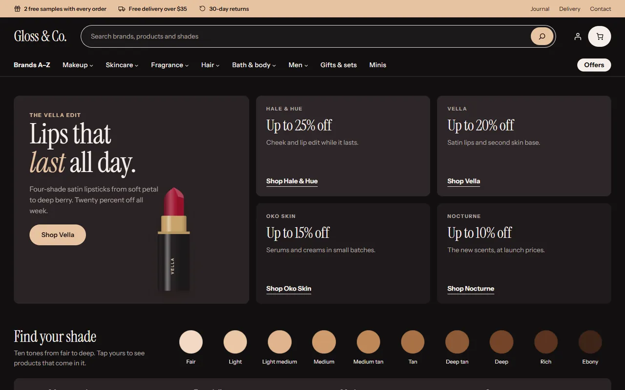Click Shop Vella link in 20% off card
The image size is (625, 390).
click(464, 181)
